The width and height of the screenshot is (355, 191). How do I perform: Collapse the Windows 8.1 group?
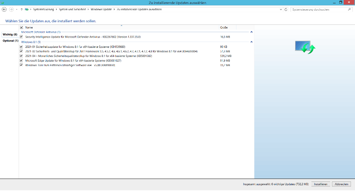[251, 42]
